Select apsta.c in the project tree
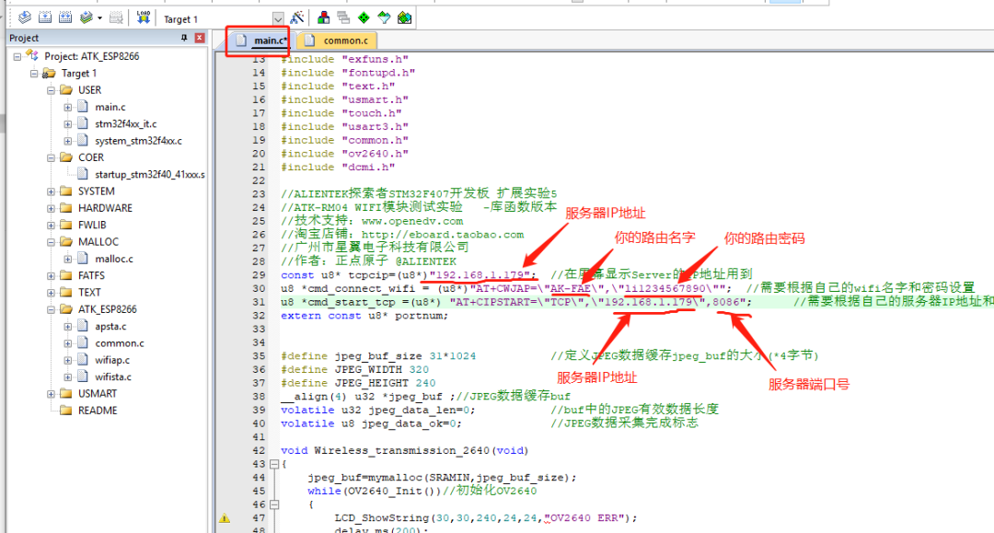Screen dimensions: 994x533 point(111,327)
